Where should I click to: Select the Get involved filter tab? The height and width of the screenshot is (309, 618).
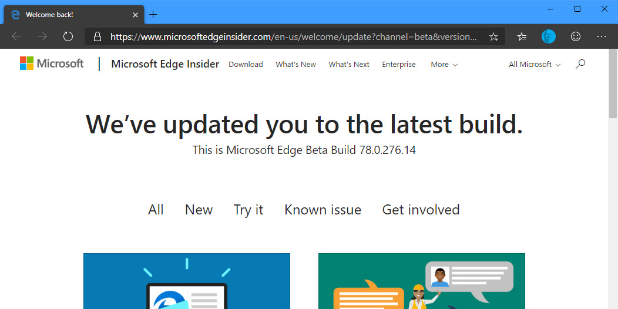tap(421, 210)
